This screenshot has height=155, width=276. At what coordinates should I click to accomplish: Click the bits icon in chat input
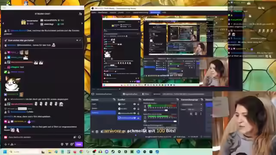(75, 137)
